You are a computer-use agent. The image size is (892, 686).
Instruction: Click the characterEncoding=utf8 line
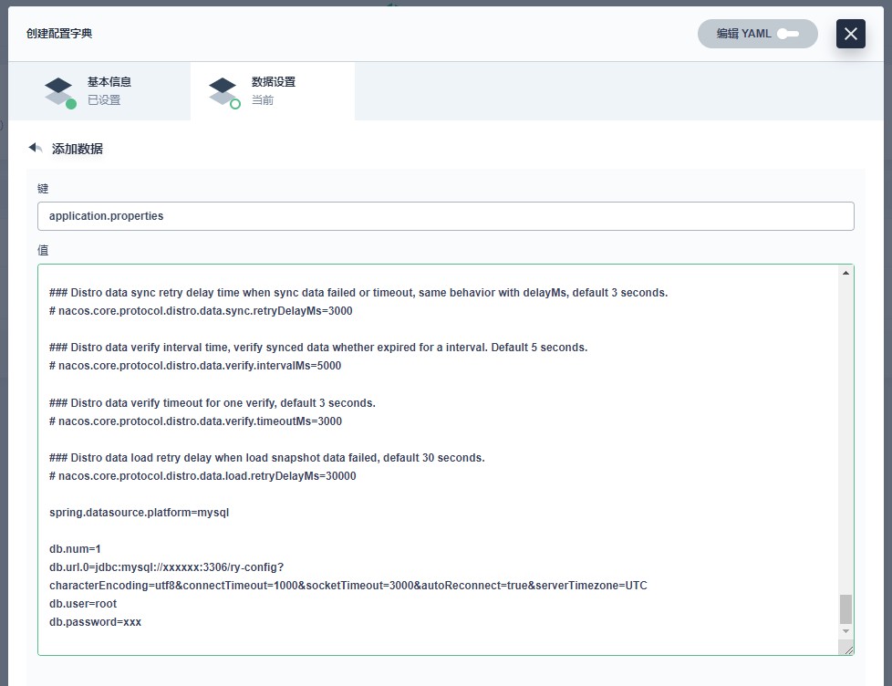click(x=348, y=586)
